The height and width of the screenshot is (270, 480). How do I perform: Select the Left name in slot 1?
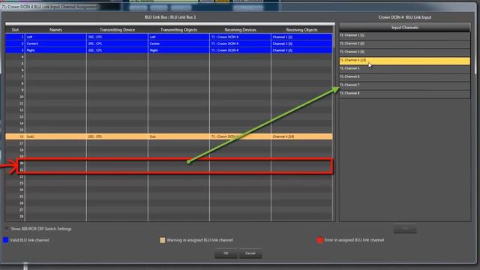click(x=55, y=37)
